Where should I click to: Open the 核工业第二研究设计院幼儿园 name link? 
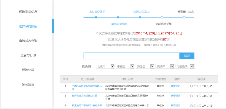coord(87,105)
